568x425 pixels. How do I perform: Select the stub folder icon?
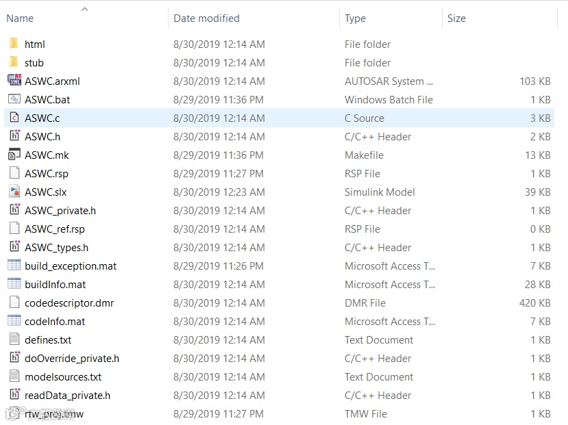tap(14, 63)
